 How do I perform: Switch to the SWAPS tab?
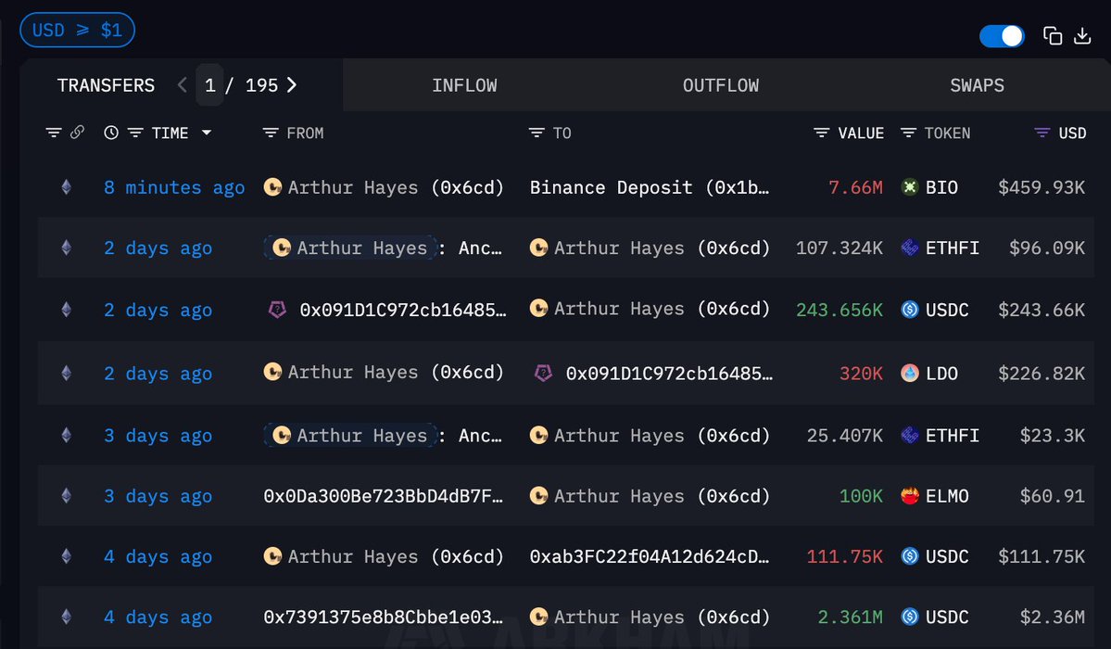point(977,85)
